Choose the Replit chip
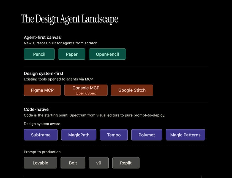Screen dimensions: 232x178 point(126,163)
